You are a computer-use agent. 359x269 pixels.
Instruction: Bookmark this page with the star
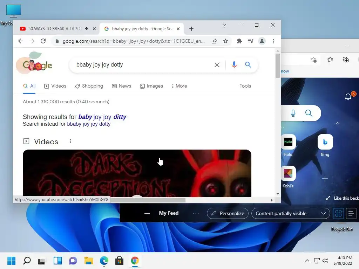[x=225, y=41]
